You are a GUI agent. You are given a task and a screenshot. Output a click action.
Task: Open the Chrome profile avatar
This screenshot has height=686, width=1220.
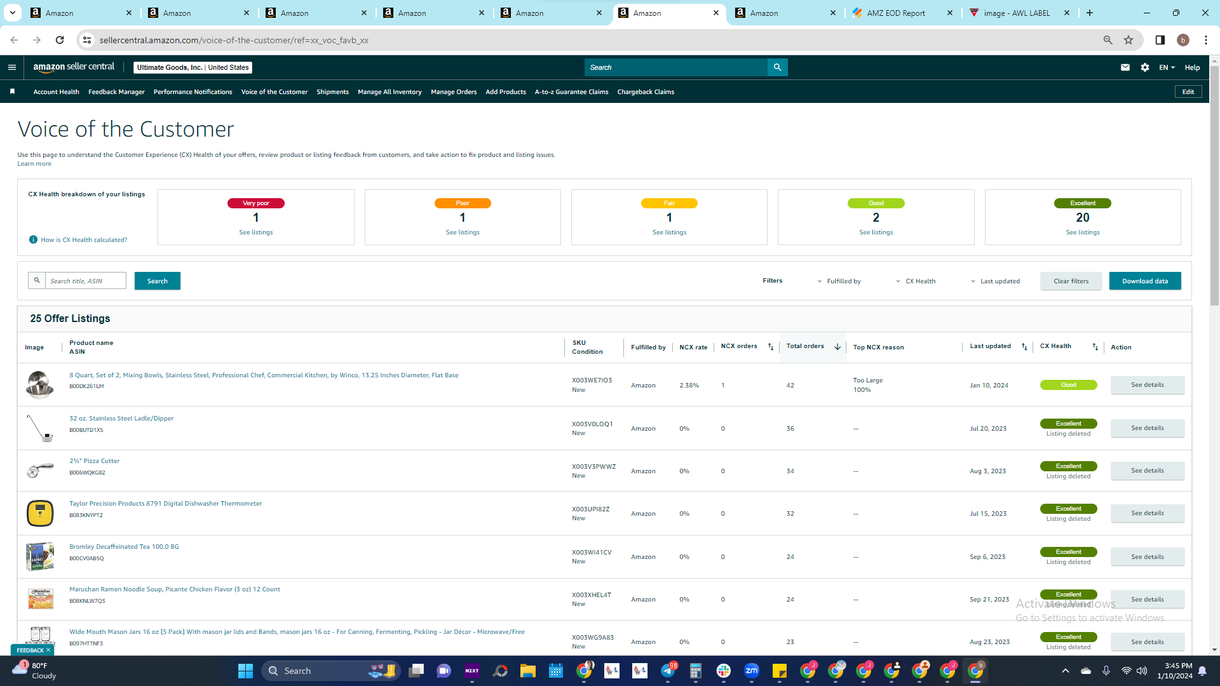tap(1183, 40)
